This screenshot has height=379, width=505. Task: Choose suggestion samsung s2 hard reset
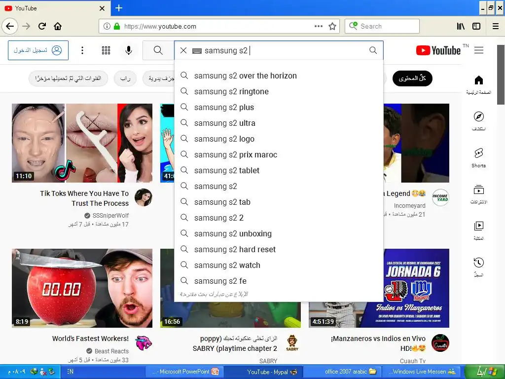point(279,249)
